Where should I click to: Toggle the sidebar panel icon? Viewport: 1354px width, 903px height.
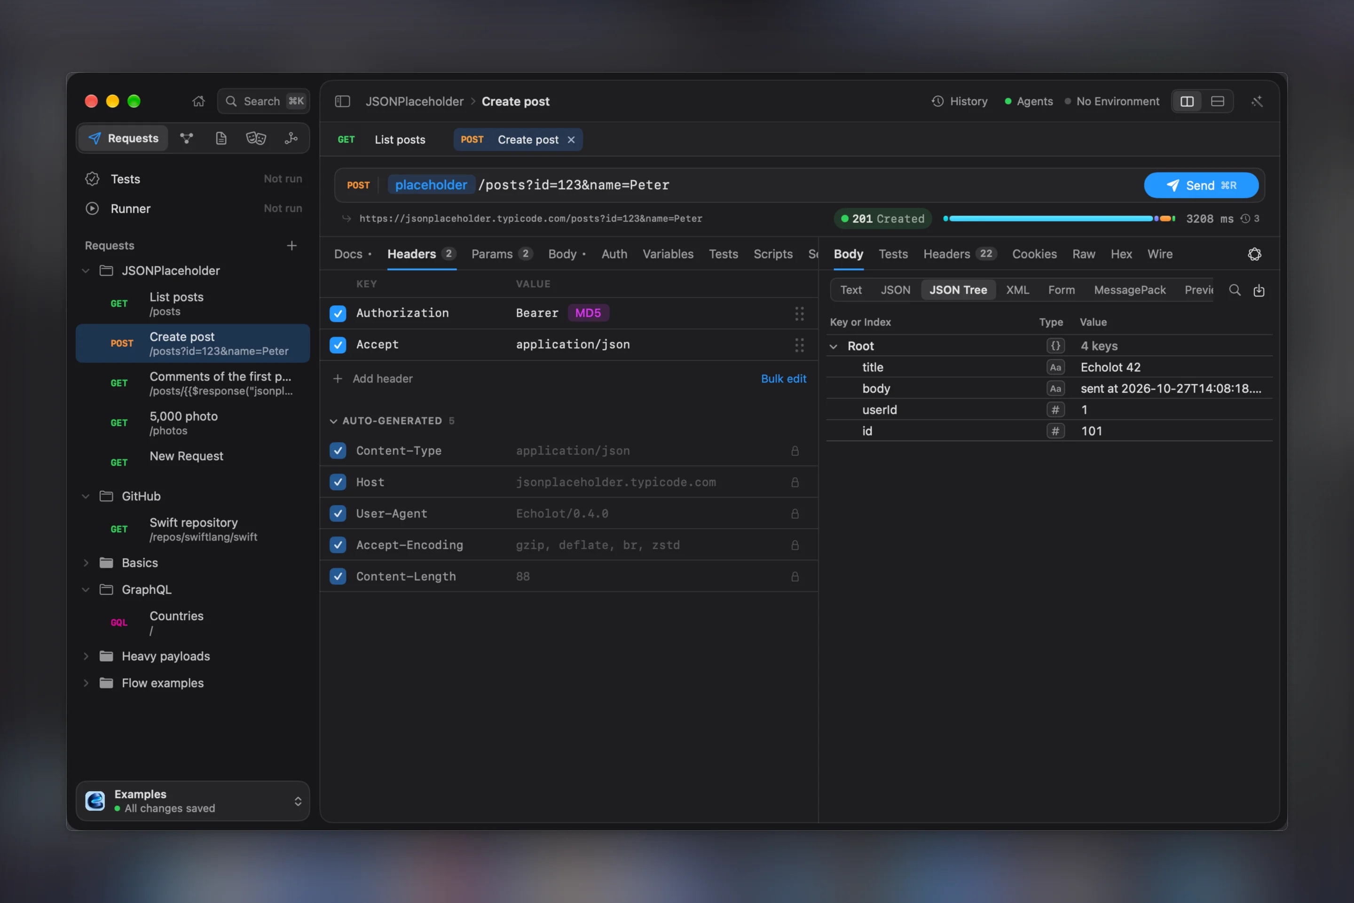tap(343, 101)
